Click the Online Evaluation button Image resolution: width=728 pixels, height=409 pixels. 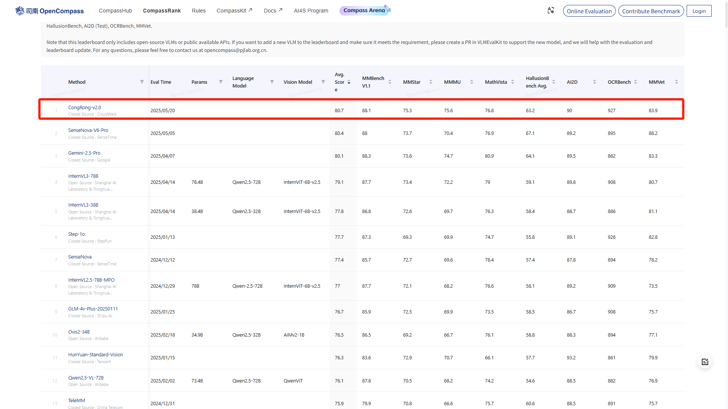pos(589,11)
